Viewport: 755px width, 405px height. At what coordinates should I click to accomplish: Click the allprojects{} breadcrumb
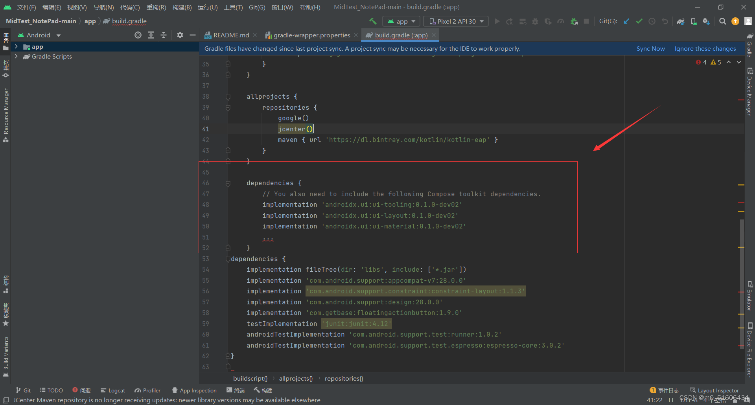296,378
